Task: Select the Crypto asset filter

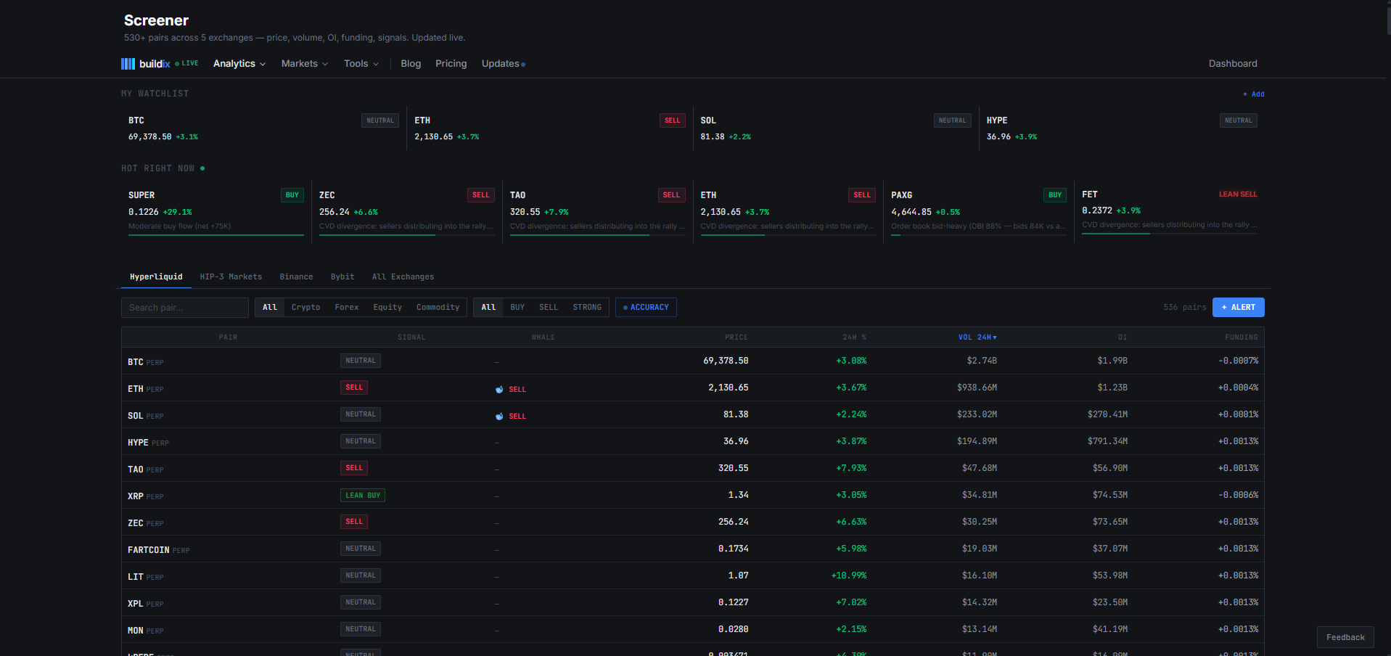Action: click(305, 308)
